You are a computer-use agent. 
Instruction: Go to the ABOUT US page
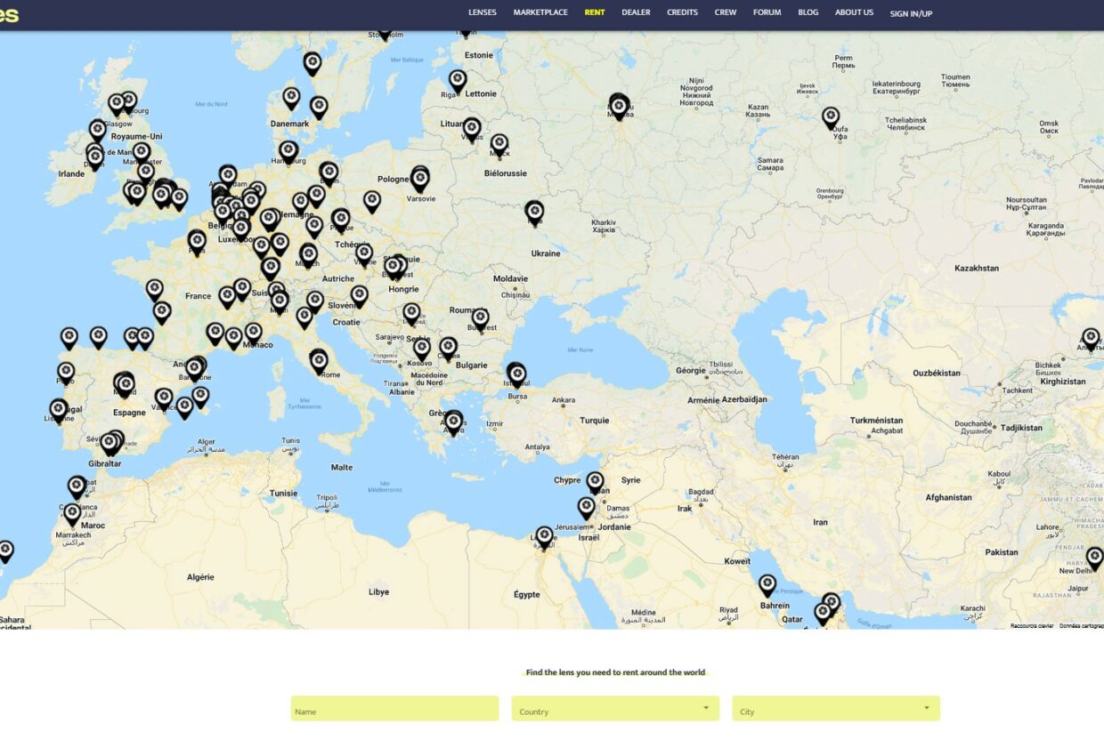click(854, 12)
